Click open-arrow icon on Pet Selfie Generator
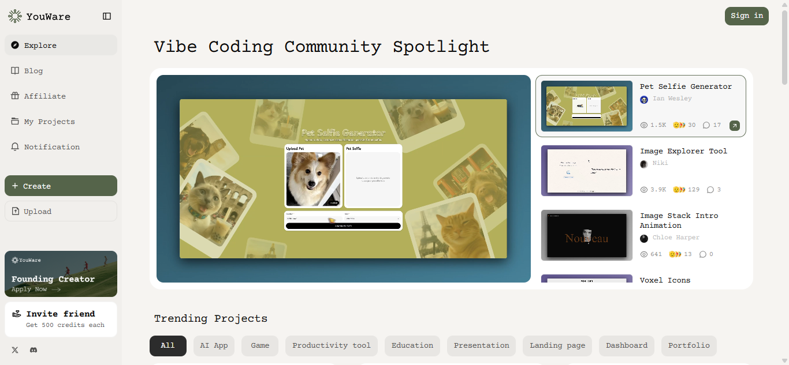Viewport: 789px width, 365px height. point(734,125)
